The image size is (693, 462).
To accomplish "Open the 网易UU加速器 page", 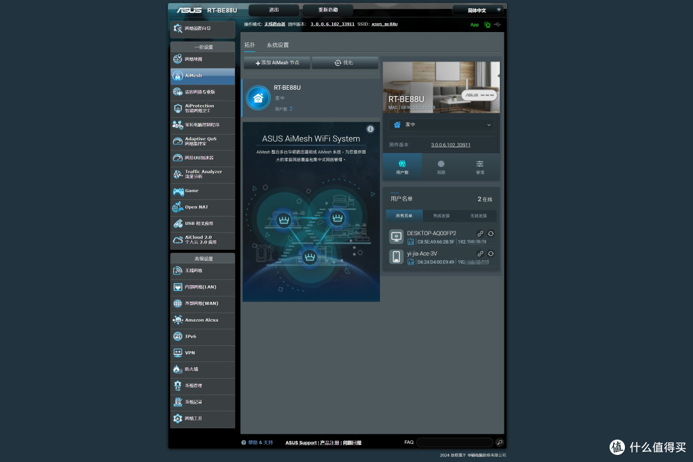I will [x=202, y=158].
